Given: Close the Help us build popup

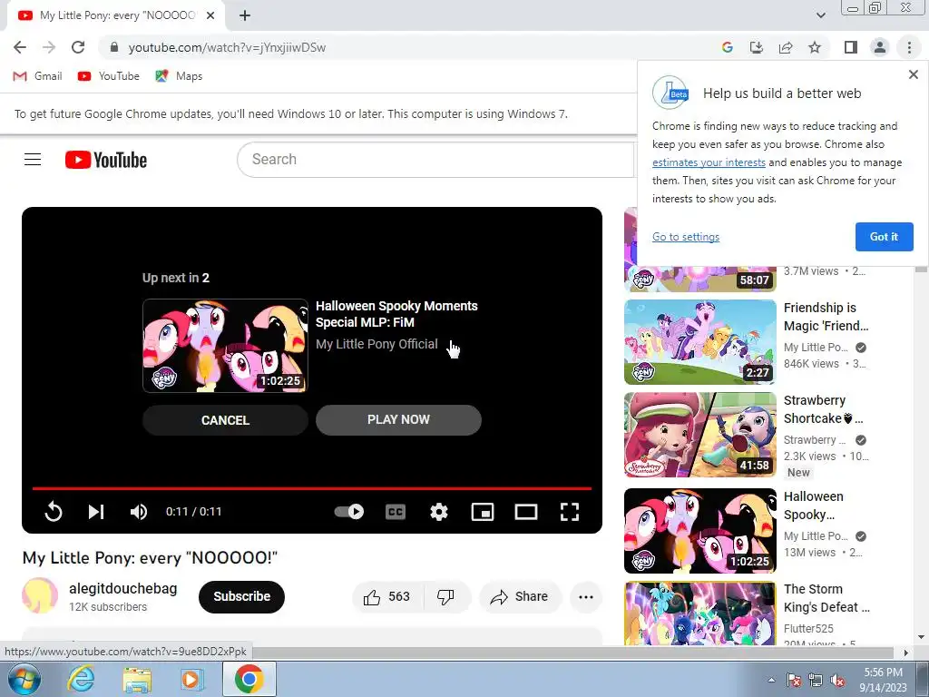Looking at the screenshot, I should tap(913, 74).
